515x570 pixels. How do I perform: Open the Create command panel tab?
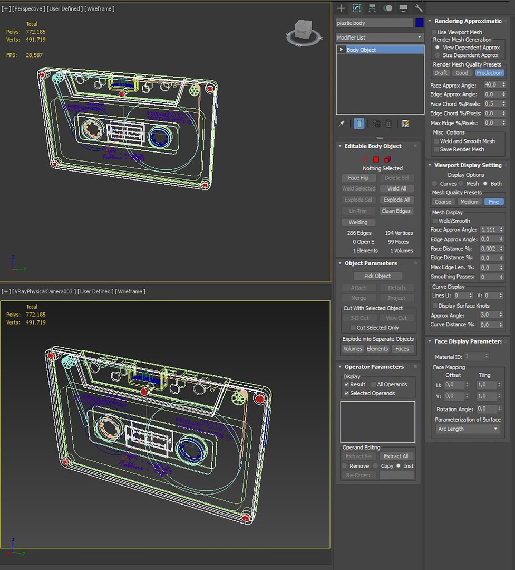tap(341, 8)
